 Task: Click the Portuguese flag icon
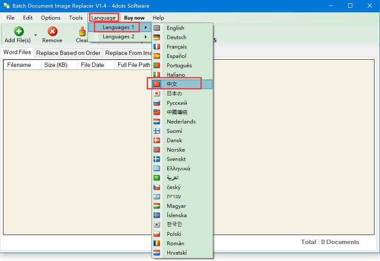[x=157, y=65]
